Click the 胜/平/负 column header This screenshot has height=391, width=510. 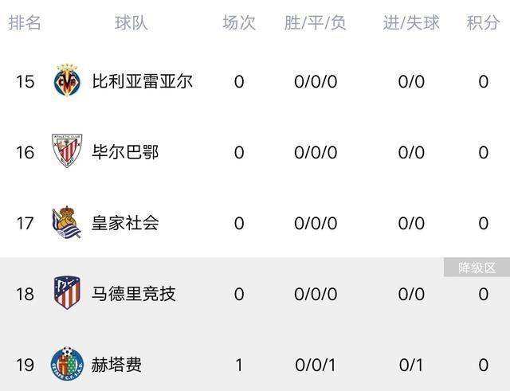[x=316, y=23]
